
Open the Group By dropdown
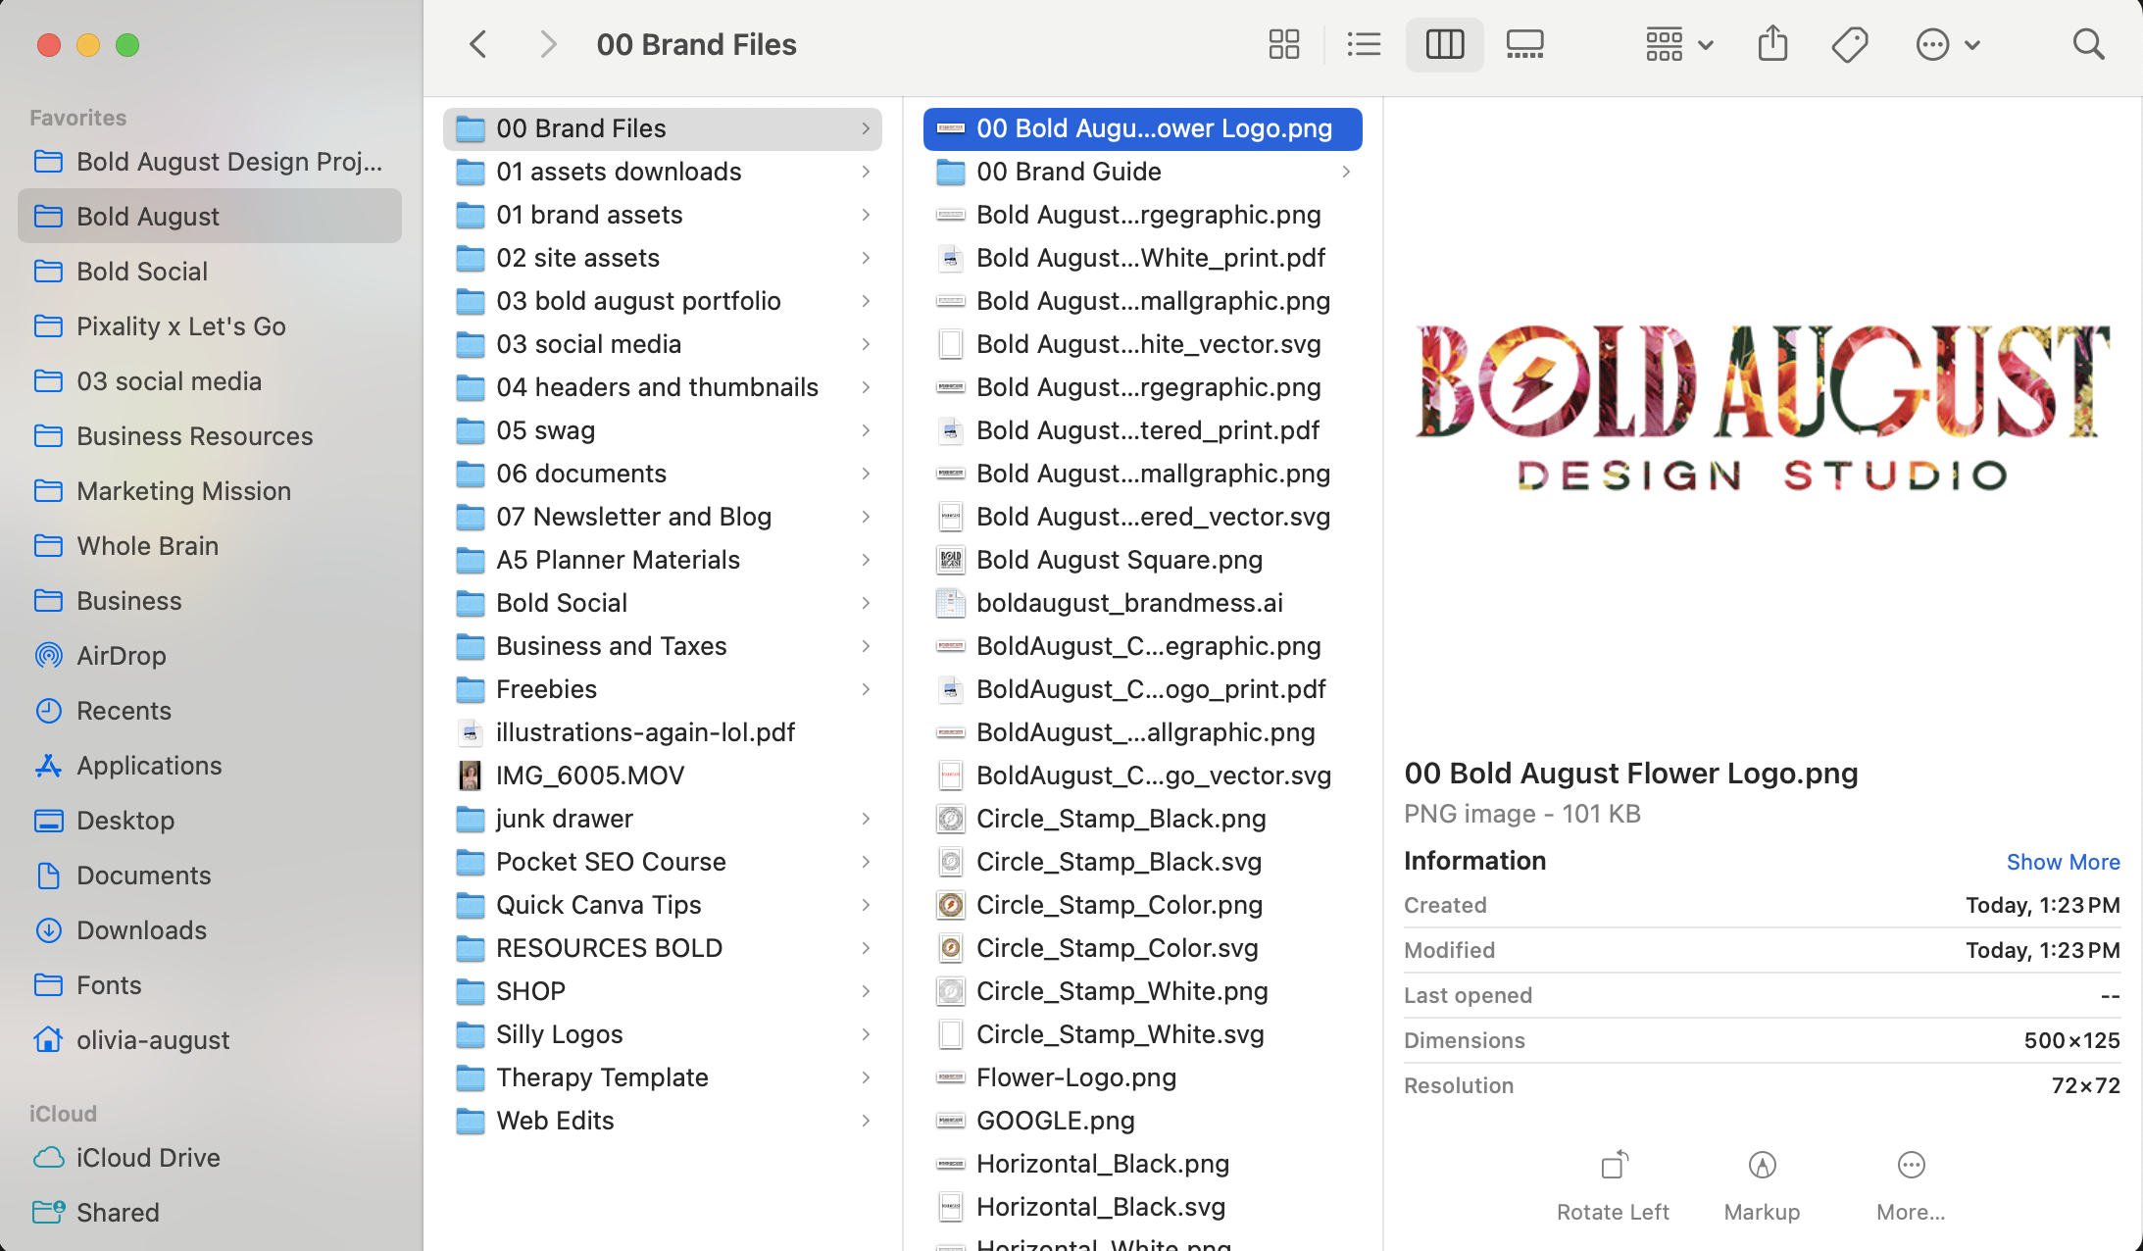point(1678,44)
